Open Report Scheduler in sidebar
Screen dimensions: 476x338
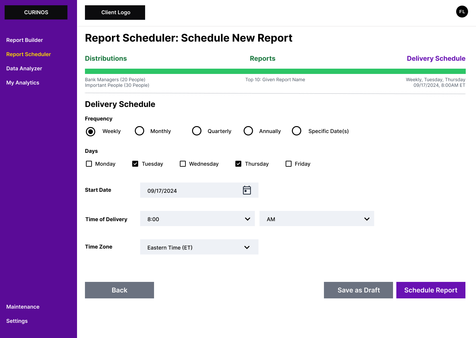tap(28, 54)
